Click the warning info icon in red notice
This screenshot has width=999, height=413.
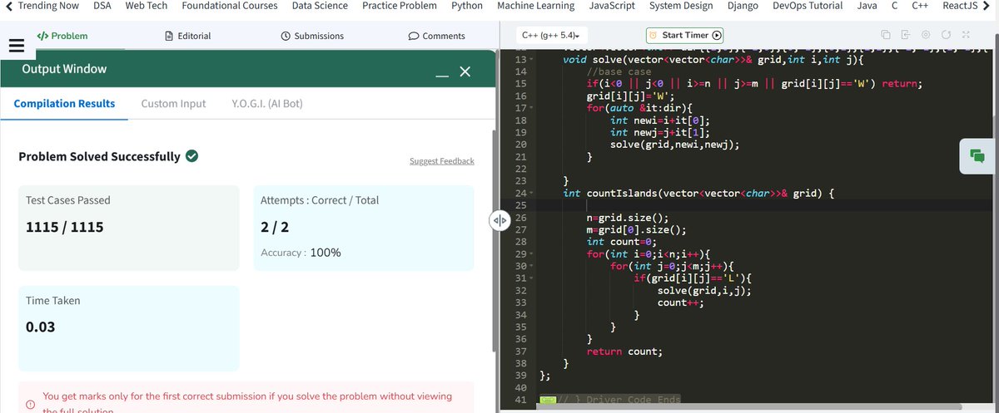[30, 404]
